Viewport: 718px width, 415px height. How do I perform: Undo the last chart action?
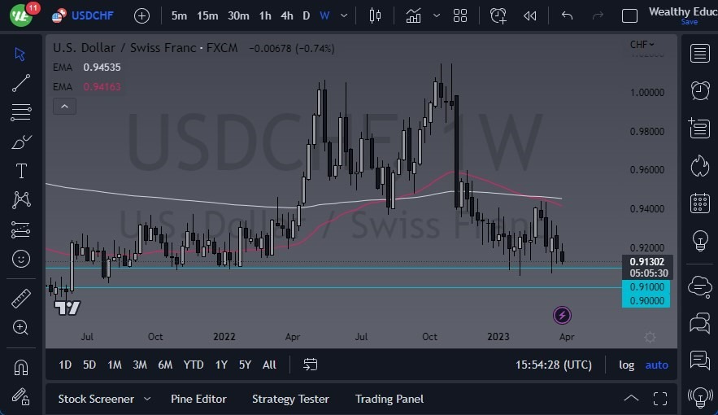tap(567, 15)
